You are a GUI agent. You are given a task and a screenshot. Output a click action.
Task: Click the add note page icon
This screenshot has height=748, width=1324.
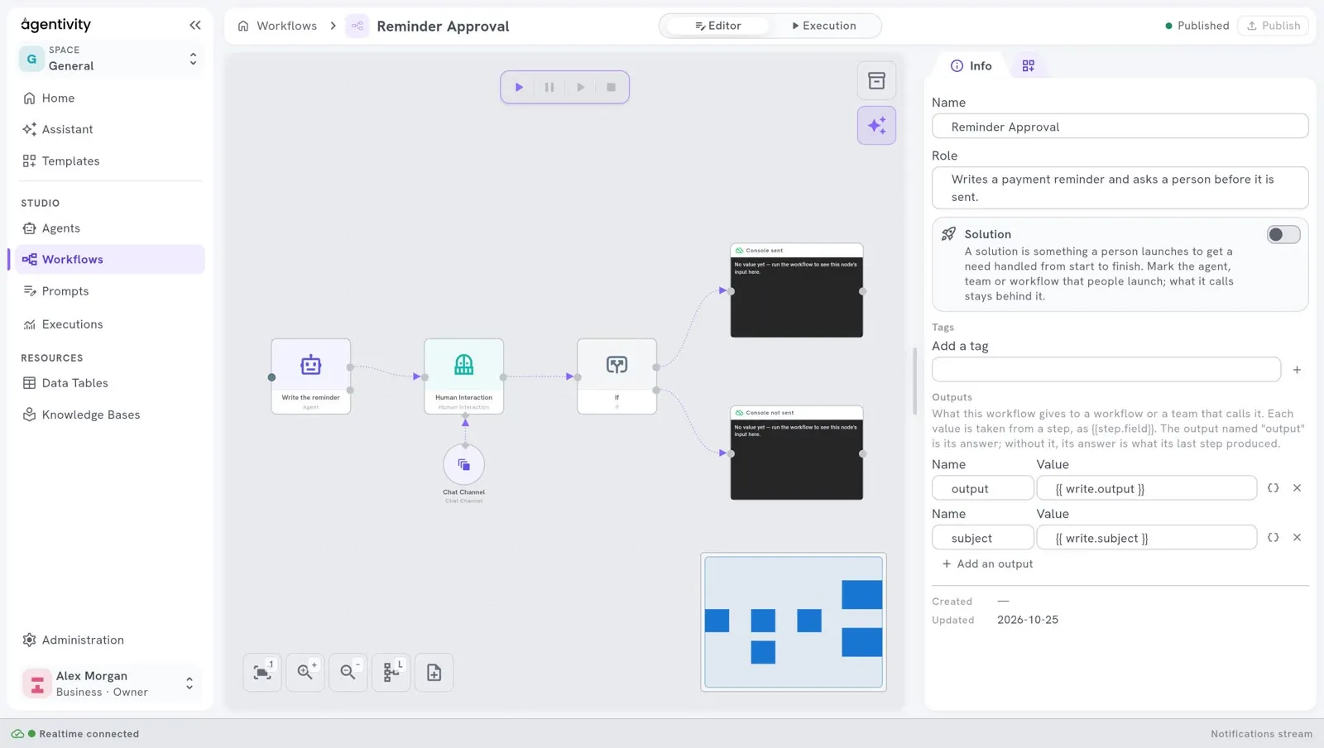(x=434, y=673)
